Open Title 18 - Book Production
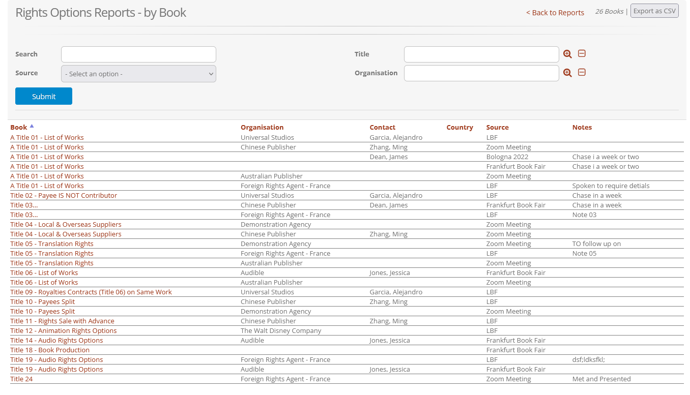 tap(50, 350)
